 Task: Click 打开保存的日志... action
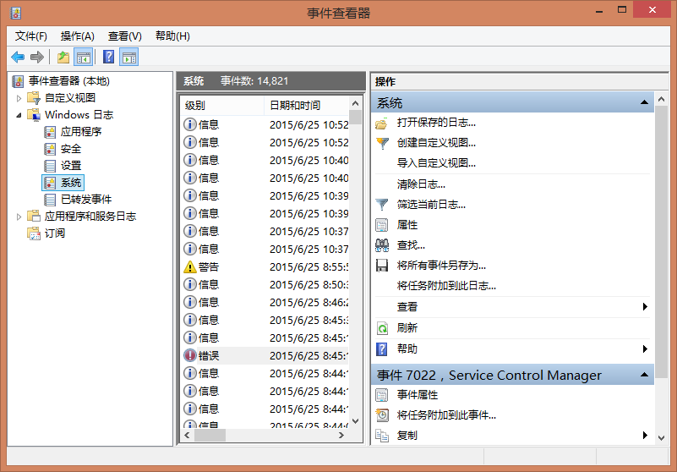coord(436,123)
